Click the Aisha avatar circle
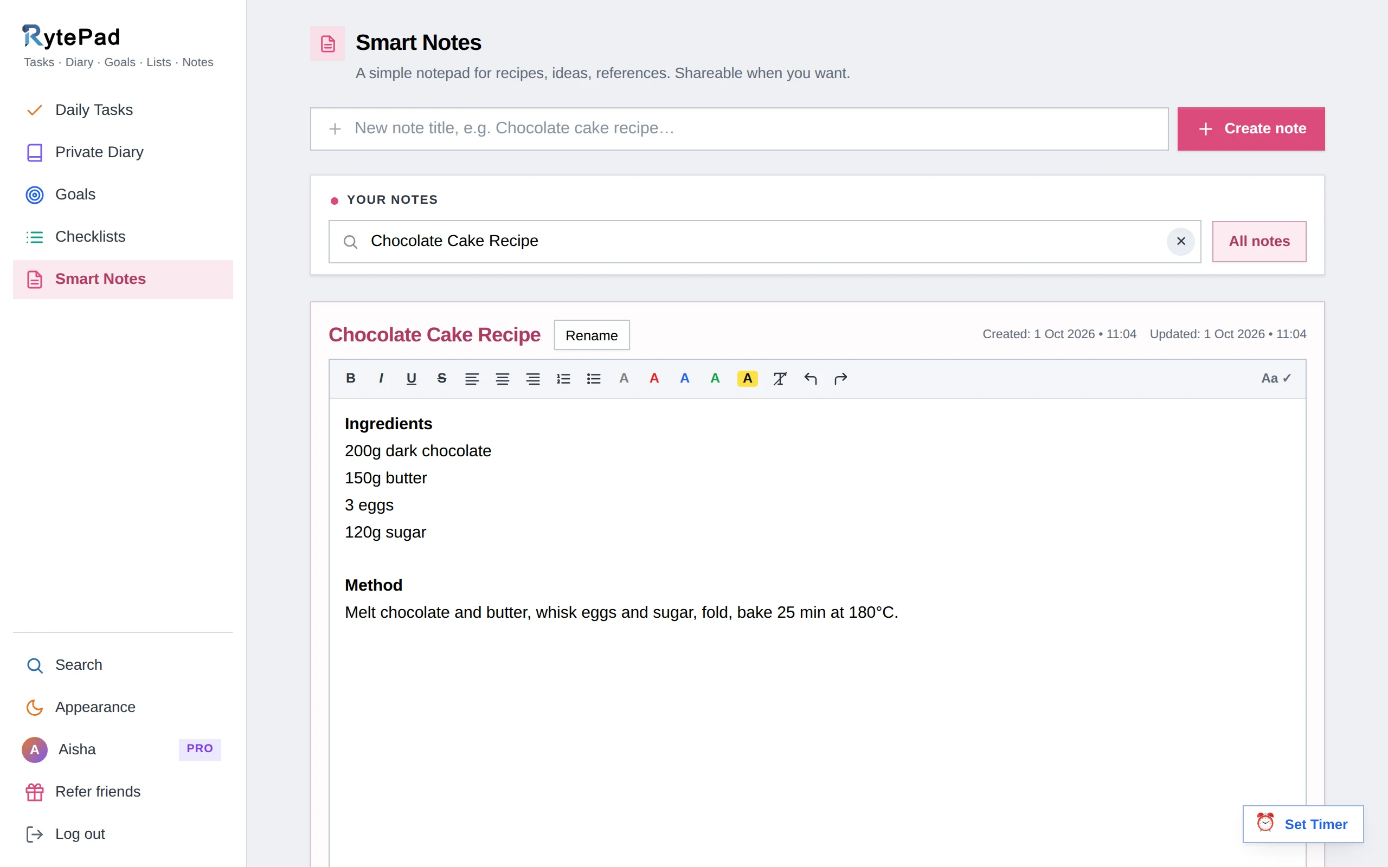Screen dimensions: 1388x867 click(x=34, y=749)
